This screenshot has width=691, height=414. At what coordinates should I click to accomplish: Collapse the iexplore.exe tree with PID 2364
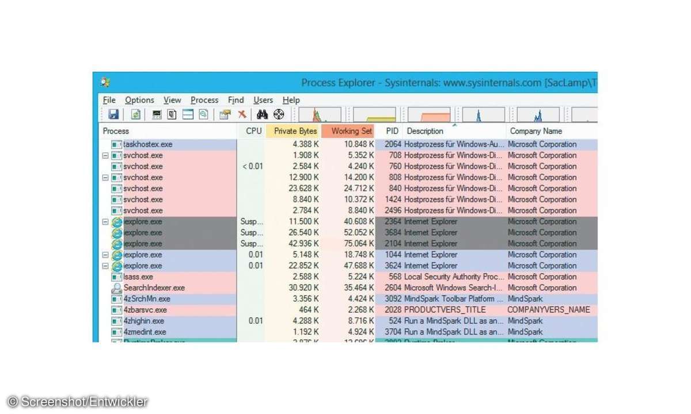105,221
